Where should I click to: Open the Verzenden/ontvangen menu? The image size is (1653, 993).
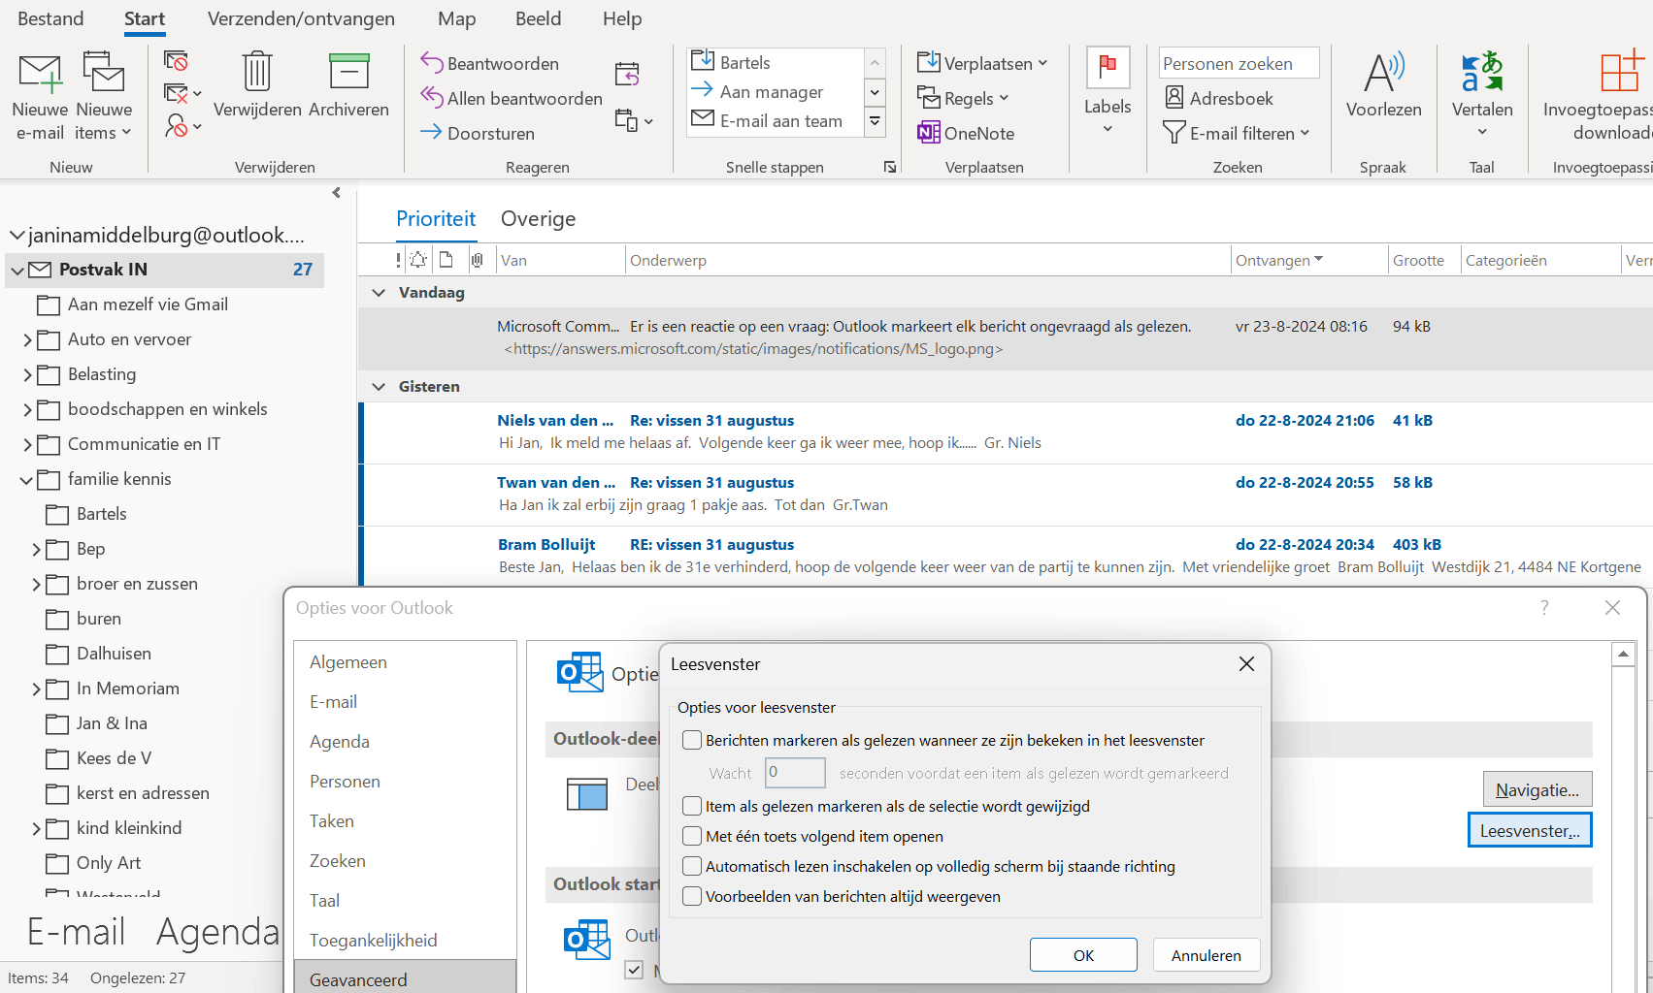[x=301, y=18]
